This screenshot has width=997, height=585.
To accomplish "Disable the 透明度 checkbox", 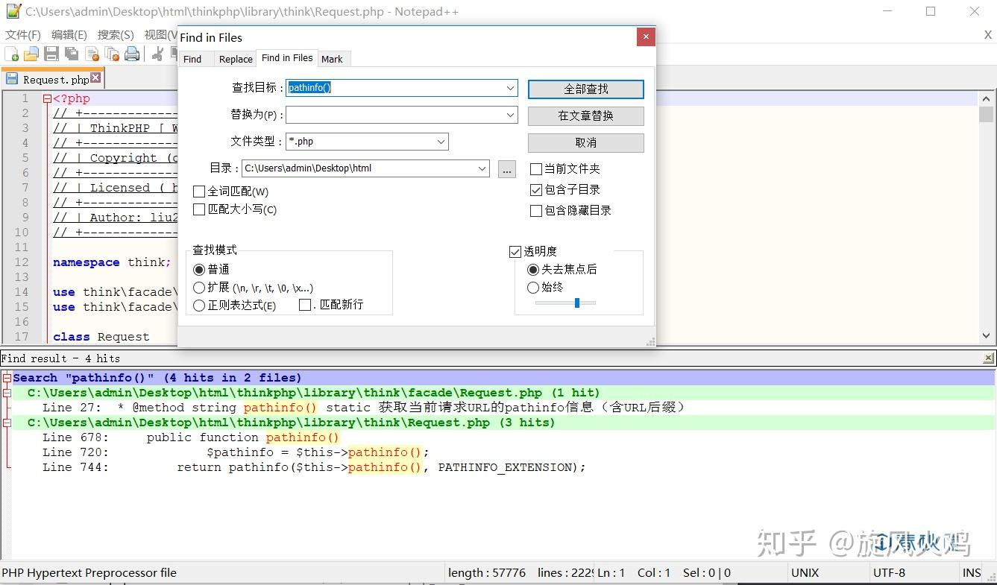I will pos(515,252).
